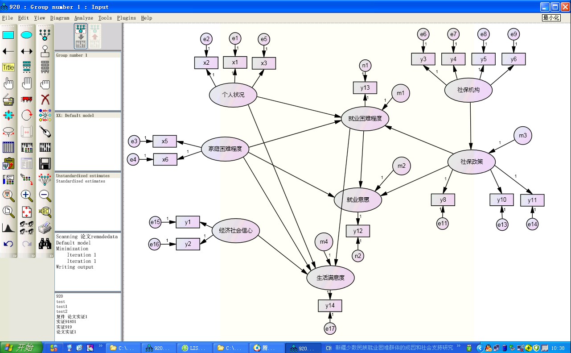Undo the last change with blue arrow
This screenshot has height=353, width=571.
(x=8, y=244)
